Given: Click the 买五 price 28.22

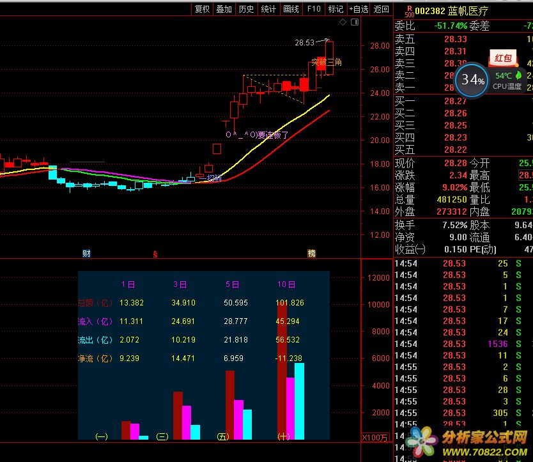Looking at the screenshot, I should click(x=456, y=150).
